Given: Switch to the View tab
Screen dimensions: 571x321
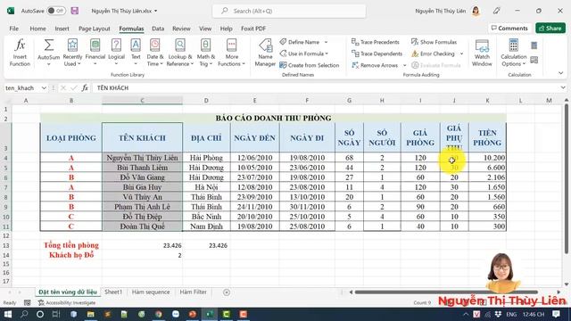Looking at the screenshot, I should tap(205, 29).
